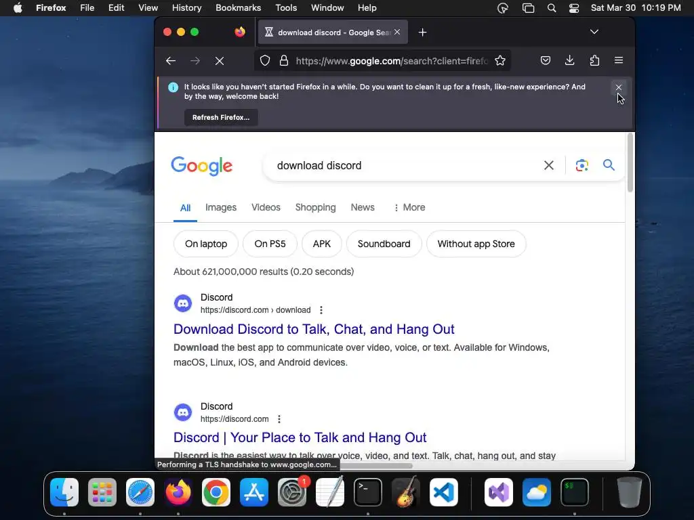694x520 pixels.
Task: Open the Extensions puzzle icon
Action: (594, 60)
